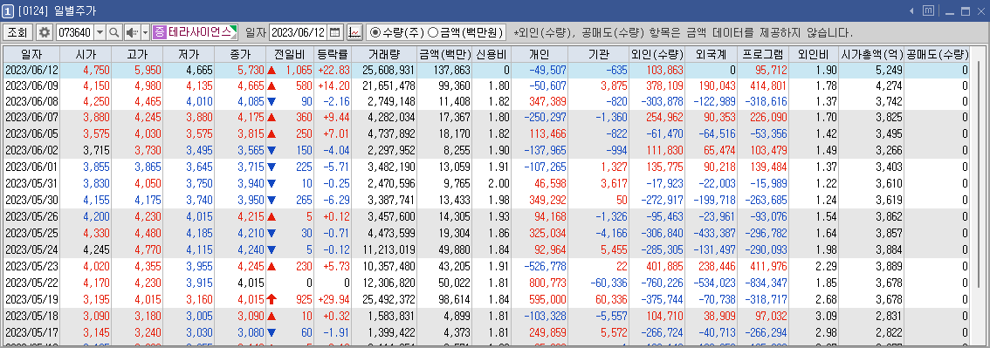The image size is (990, 348).
Task: Click the 등락률 column header
Action: click(x=332, y=54)
